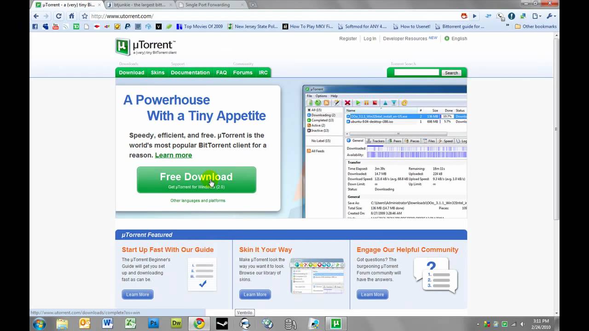Viewport: 589px width, 331px height.
Task: Click the Search button for torrents
Action: (x=451, y=73)
